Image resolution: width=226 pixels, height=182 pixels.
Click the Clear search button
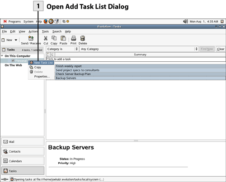coord(221,49)
